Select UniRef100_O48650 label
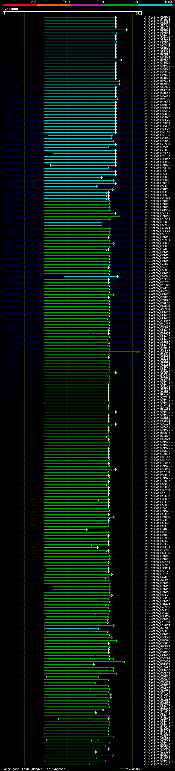Viewport: 175px width, 771px height. pos(157,63)
